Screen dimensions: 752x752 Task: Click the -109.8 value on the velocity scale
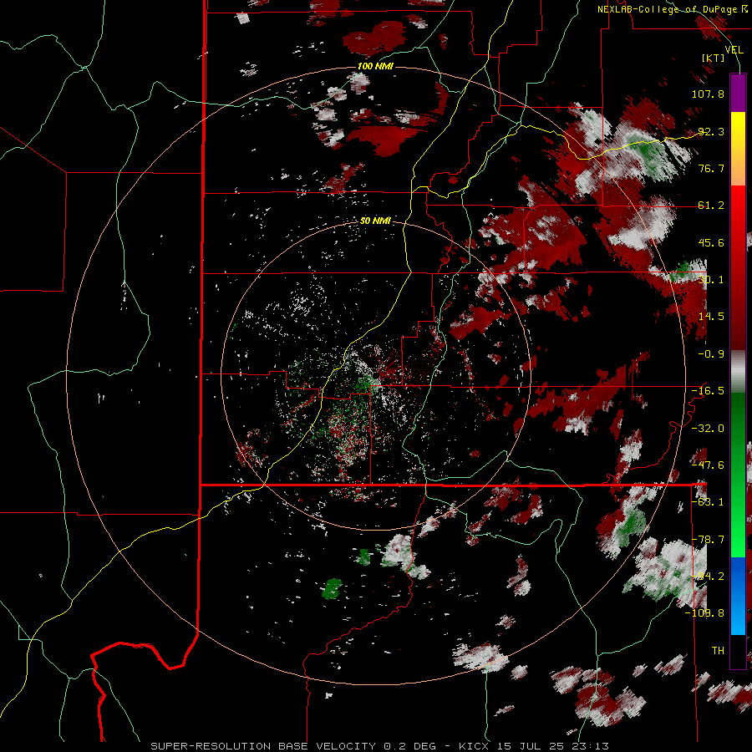tap(704, 613)
